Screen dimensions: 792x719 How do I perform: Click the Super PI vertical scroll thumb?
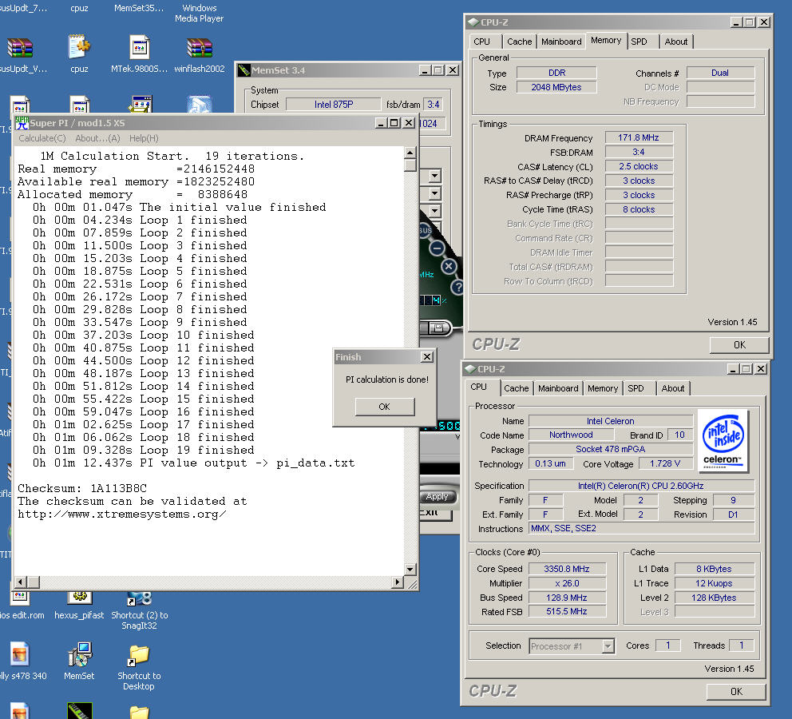410,165
